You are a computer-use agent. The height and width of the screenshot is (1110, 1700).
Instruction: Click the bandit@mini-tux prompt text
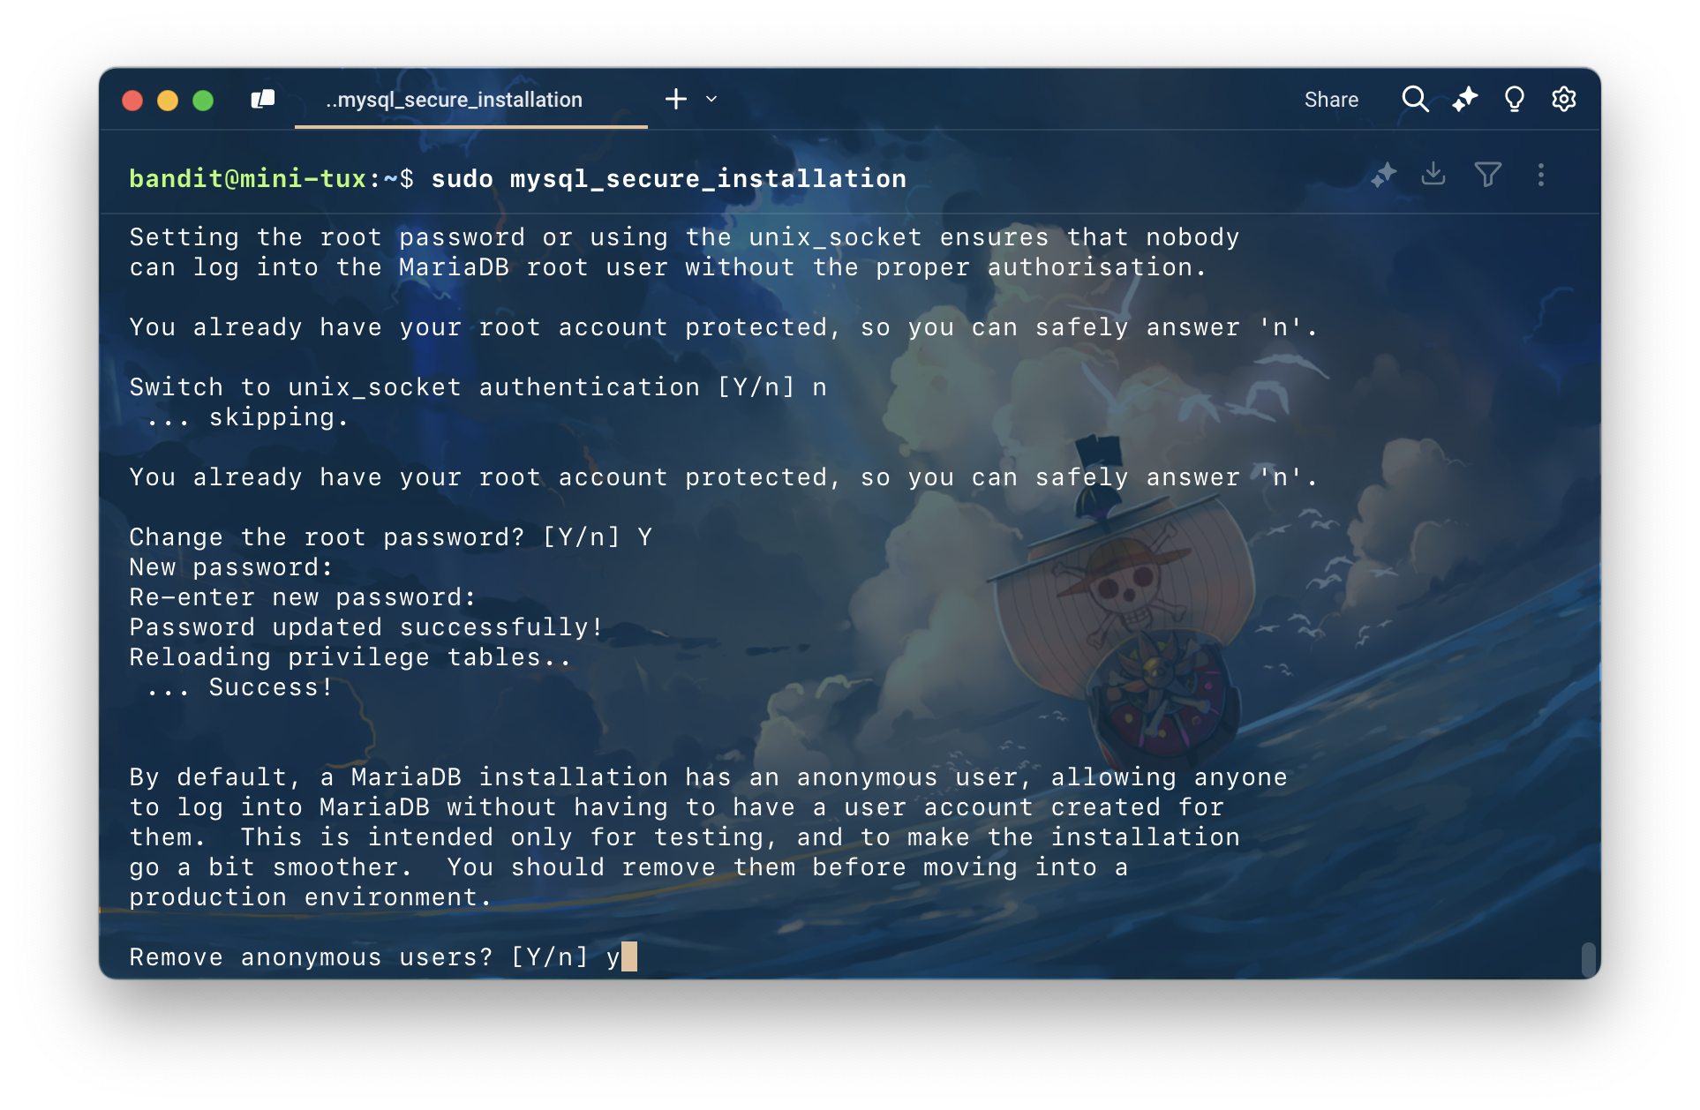(x=247, y=178)
